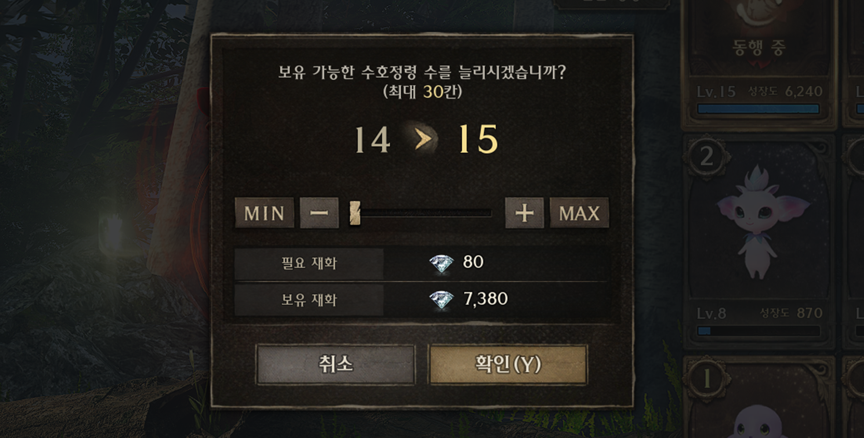Click the current slot number 14

(373, 139)
